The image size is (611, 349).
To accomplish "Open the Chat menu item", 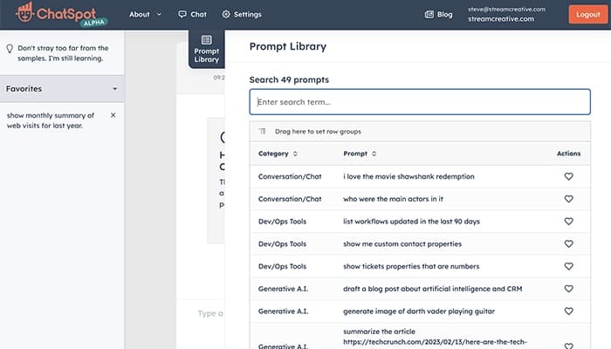I will coord(193,15).
